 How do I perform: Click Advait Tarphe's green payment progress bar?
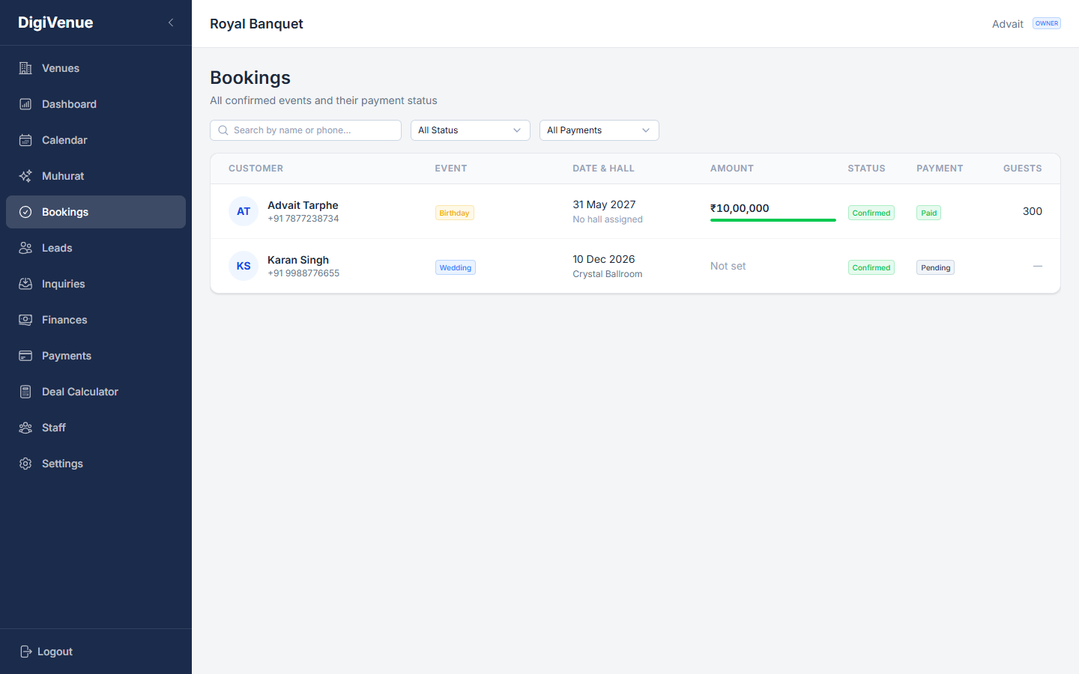(773, 220)
